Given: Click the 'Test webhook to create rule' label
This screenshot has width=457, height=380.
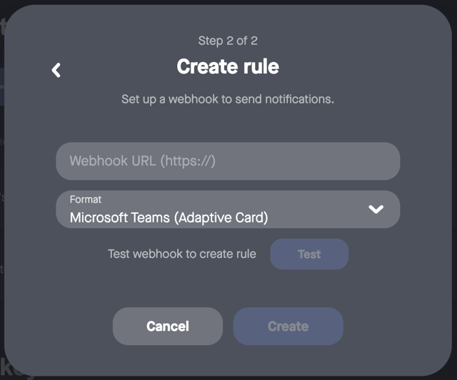Looking at the screenshot, I should 181,254.
